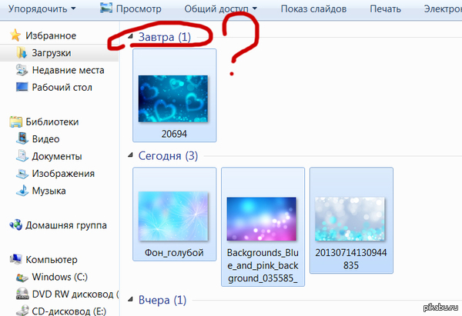Open Библиотеки in navigation pane
The height and width of the screenshot is (316, 462).
coord(52,121)
